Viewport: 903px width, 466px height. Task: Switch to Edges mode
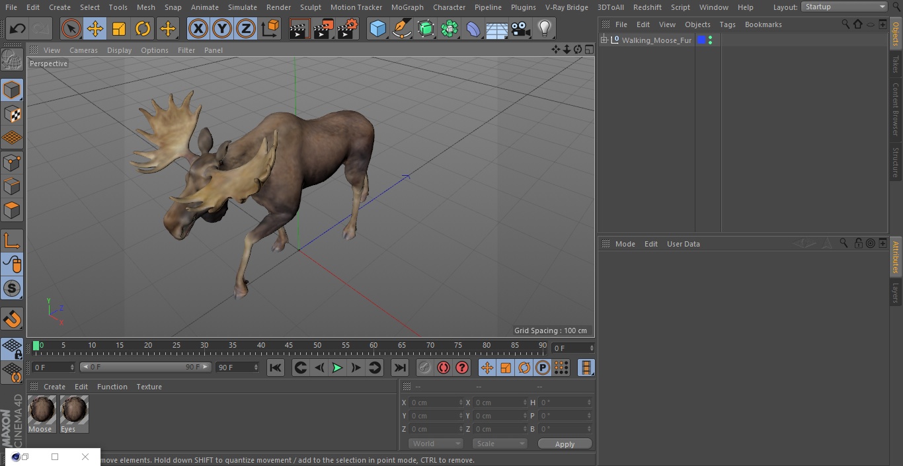point(12,186)
